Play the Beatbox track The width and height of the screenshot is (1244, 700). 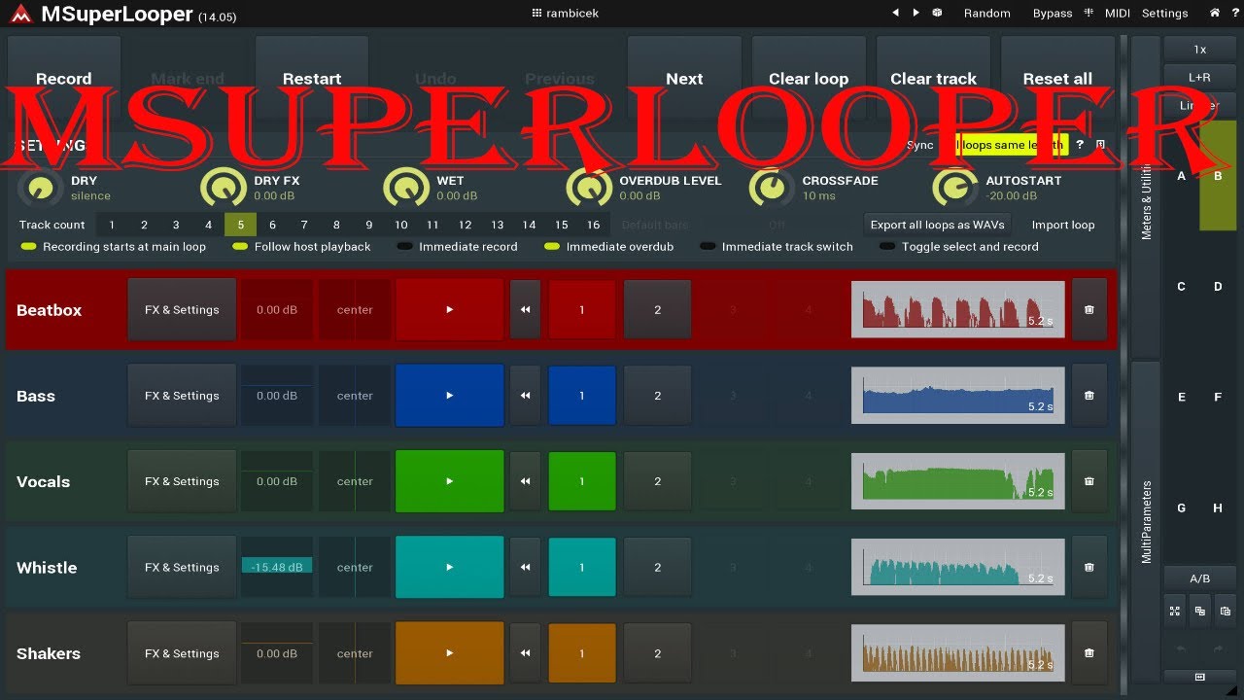(449, 309)
